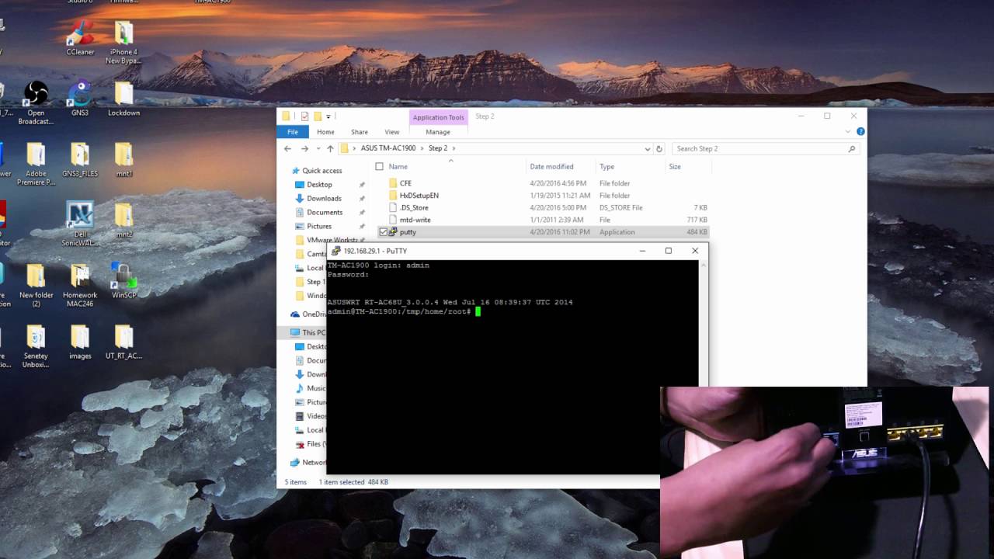This screenshot has width=994, height=559.
Task: Minimize the PuTTY window
Action: (642, 251)
